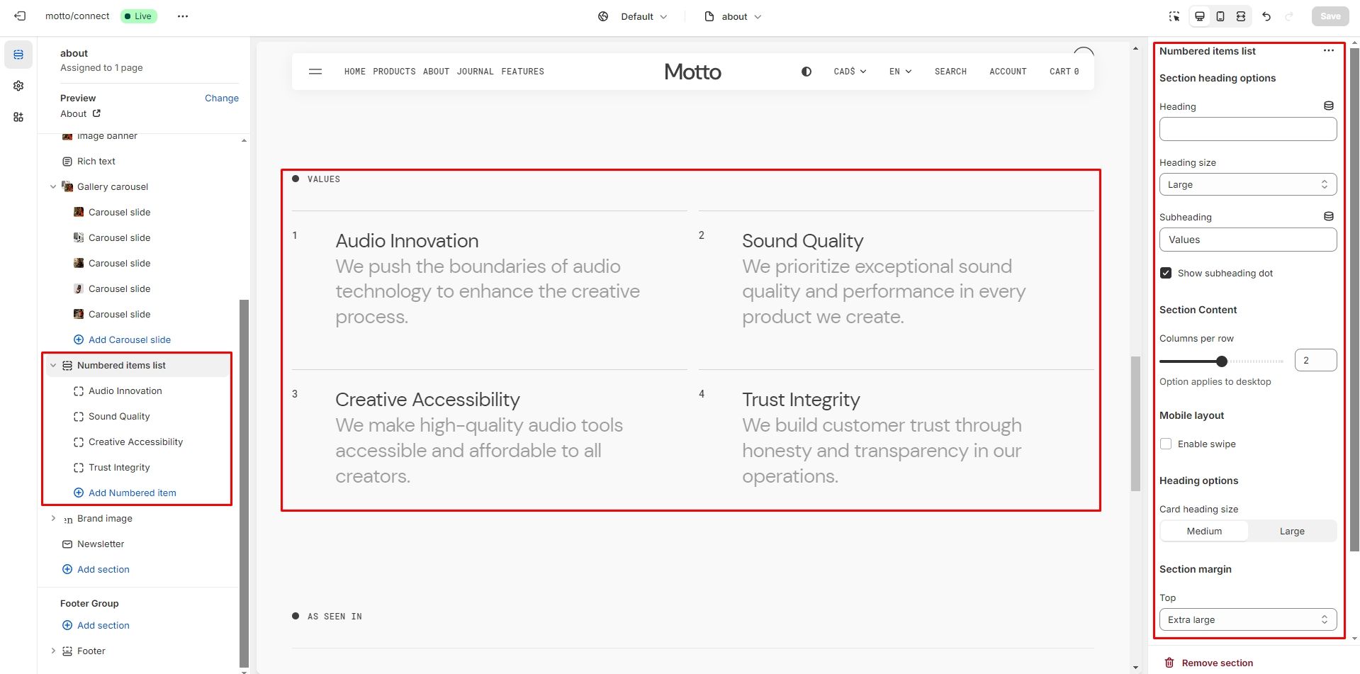Select the Sound Quality block
The width and height of the screenshot is (1360, 674).
tap(119, 417)
